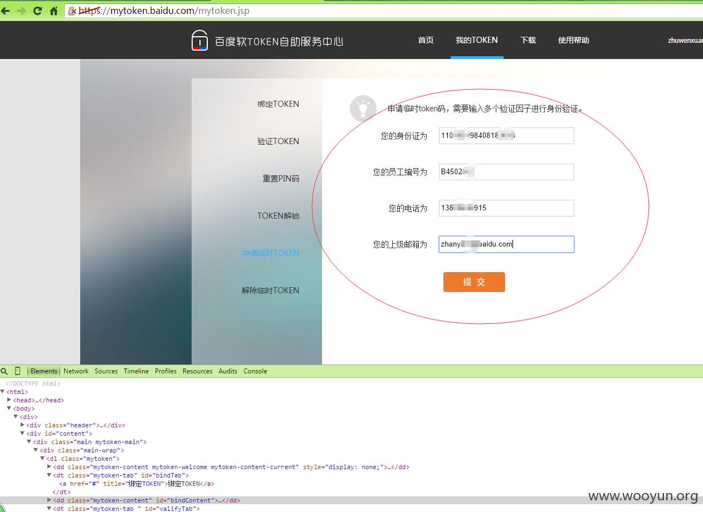Click the lightbulb tip icon
Screen dimensions: 703x512
[x=363, y=108]
